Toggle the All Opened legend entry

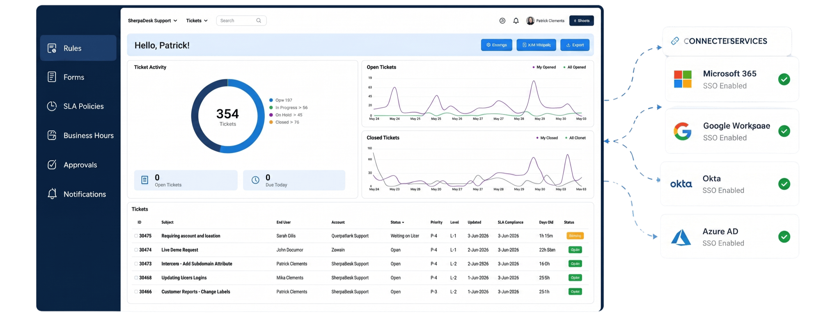click(x=575, y=67)
